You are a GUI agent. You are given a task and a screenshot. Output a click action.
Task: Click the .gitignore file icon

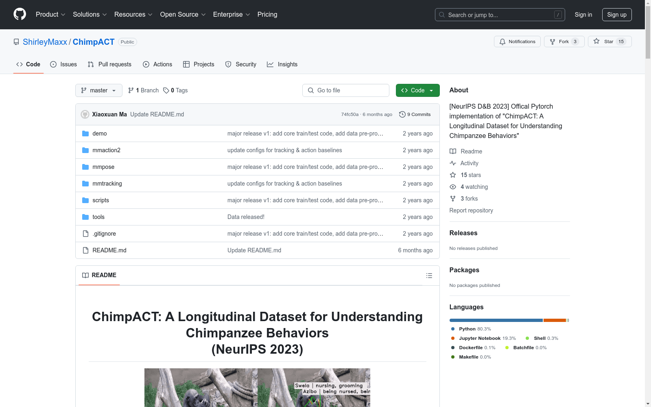[x=85, y=234]
